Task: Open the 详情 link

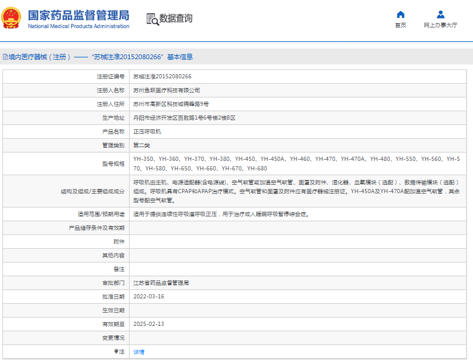Action: click(139, 352)
